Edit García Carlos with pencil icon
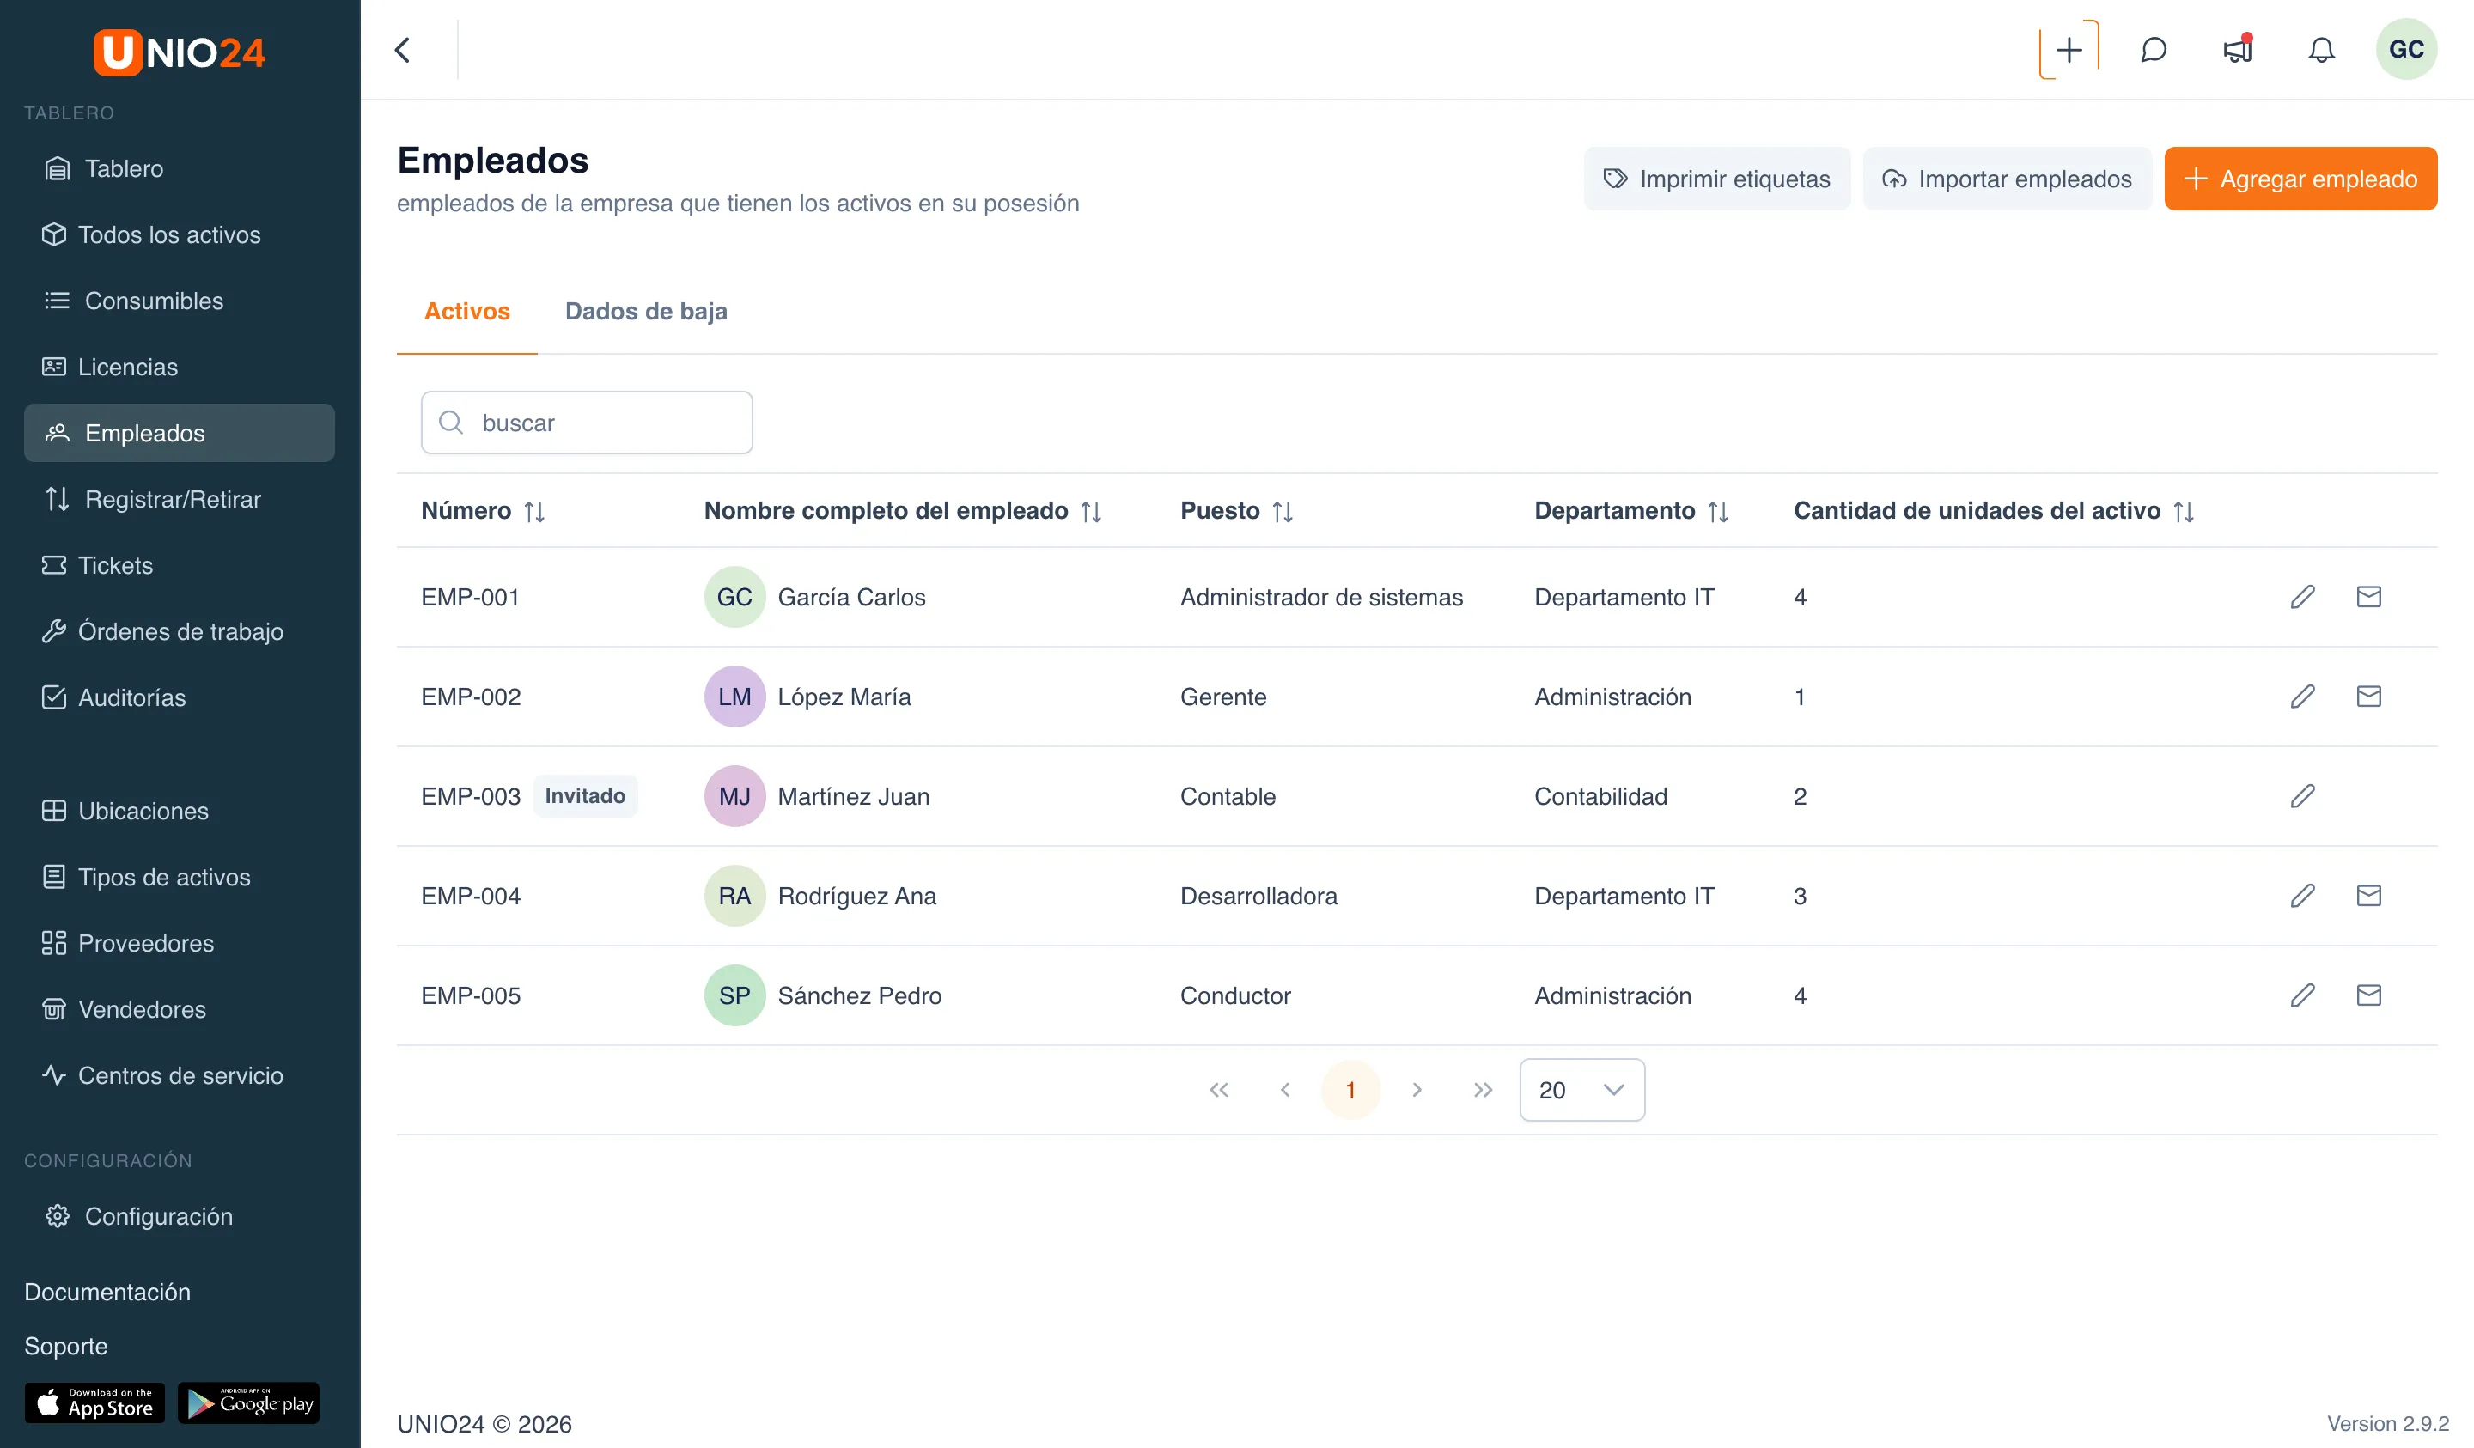Image resolution: width=2474 pixels, height=1448 pixels. pos(2302,597)
